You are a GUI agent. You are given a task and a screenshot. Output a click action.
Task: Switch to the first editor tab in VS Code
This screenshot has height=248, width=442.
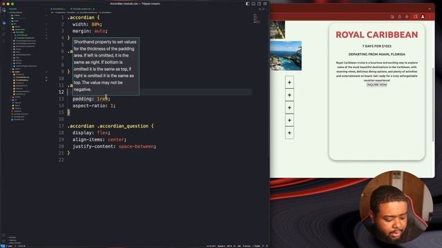tap(58, 9)
